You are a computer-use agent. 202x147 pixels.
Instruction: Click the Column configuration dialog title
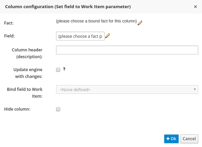68,7
